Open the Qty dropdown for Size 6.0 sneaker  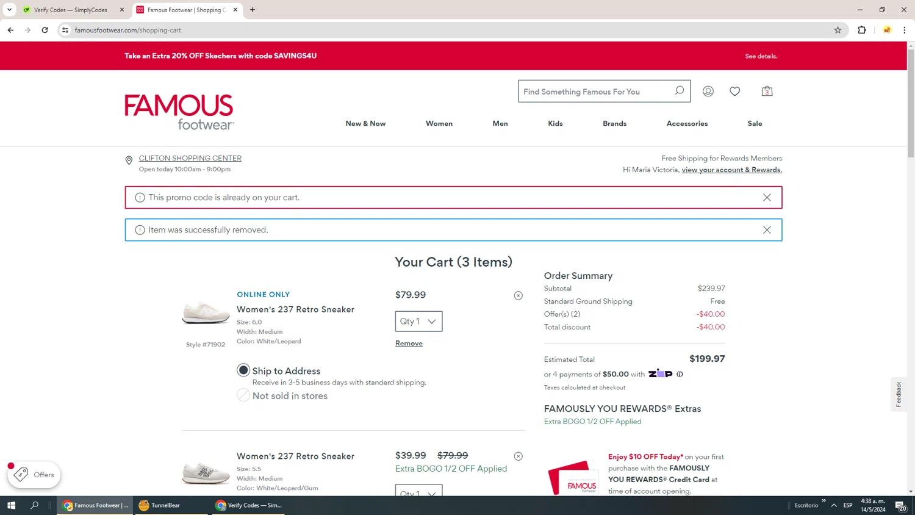418,322
